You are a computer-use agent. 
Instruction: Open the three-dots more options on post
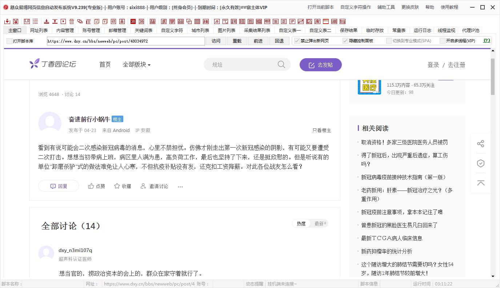[180, 187]
